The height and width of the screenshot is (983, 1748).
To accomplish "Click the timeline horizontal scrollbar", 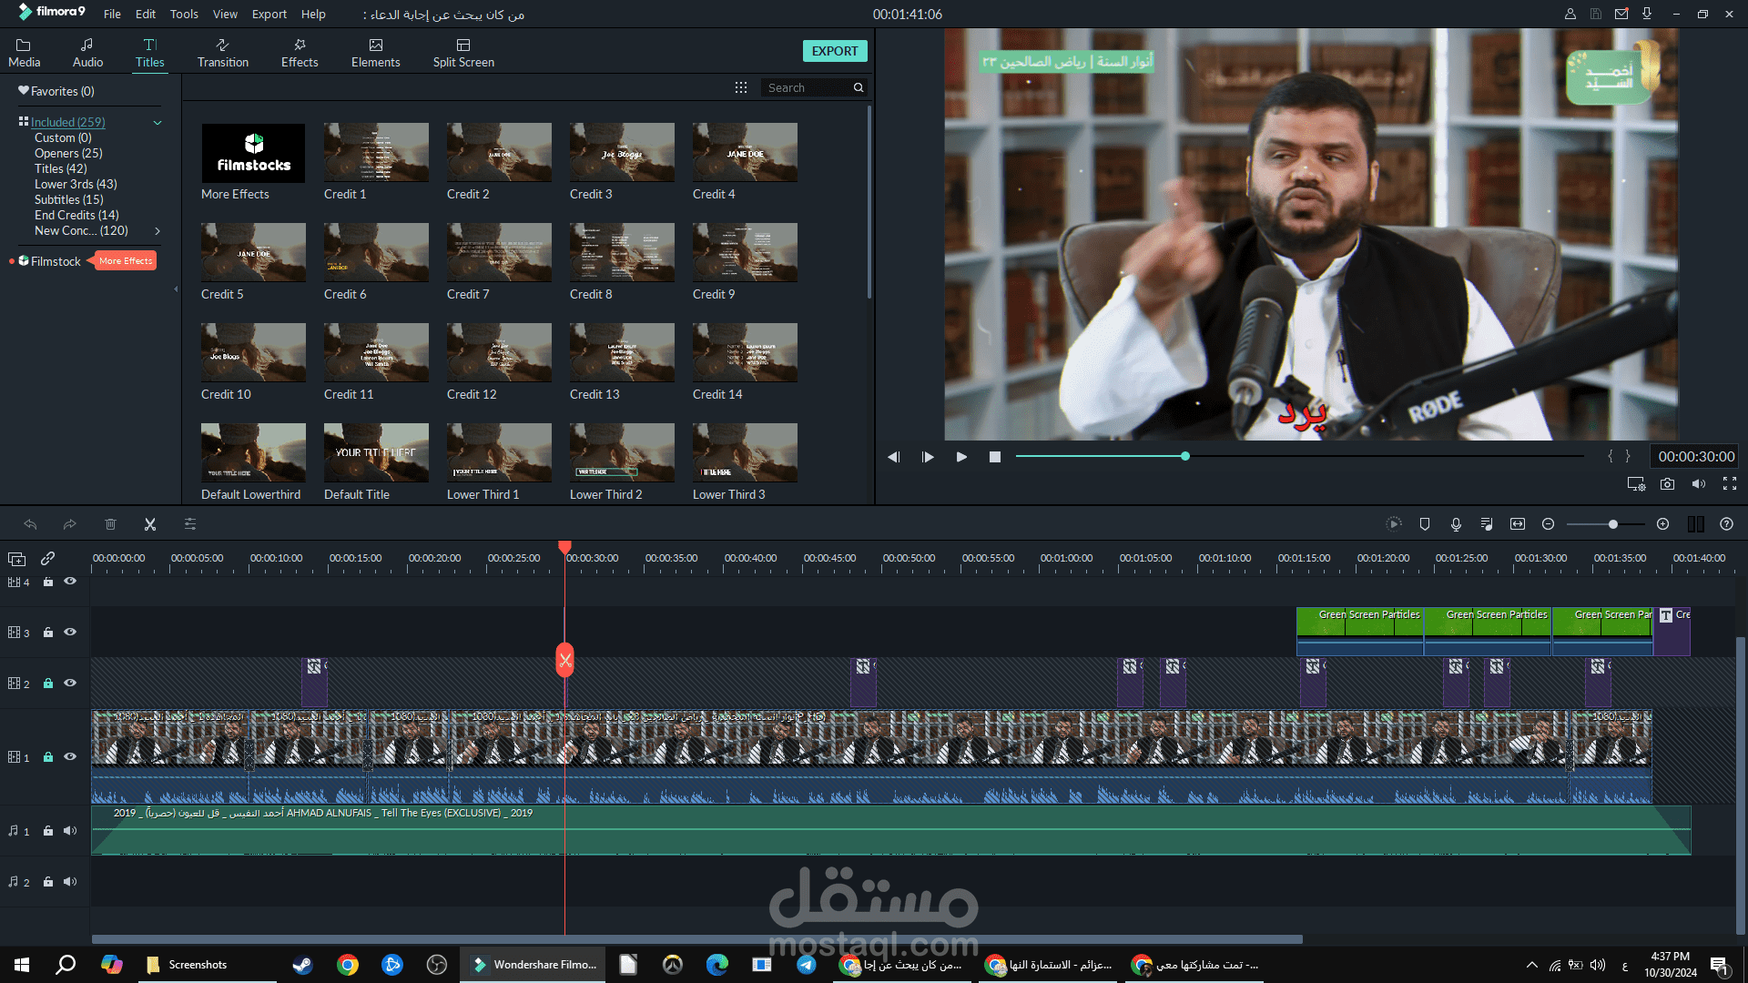I will tap(696, 939).
